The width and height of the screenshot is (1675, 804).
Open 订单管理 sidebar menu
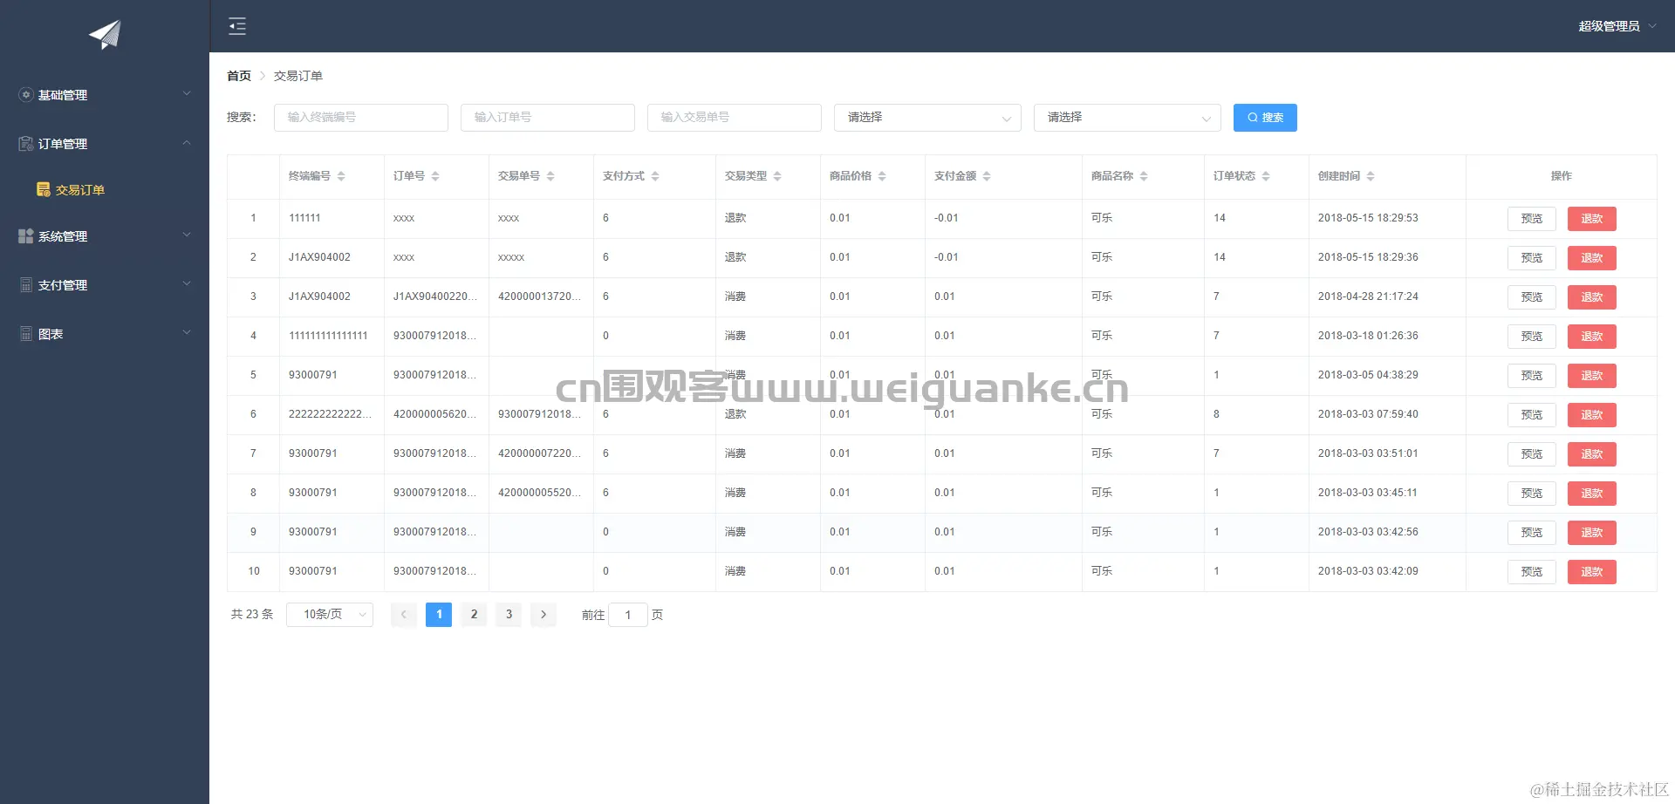[105, 144]
